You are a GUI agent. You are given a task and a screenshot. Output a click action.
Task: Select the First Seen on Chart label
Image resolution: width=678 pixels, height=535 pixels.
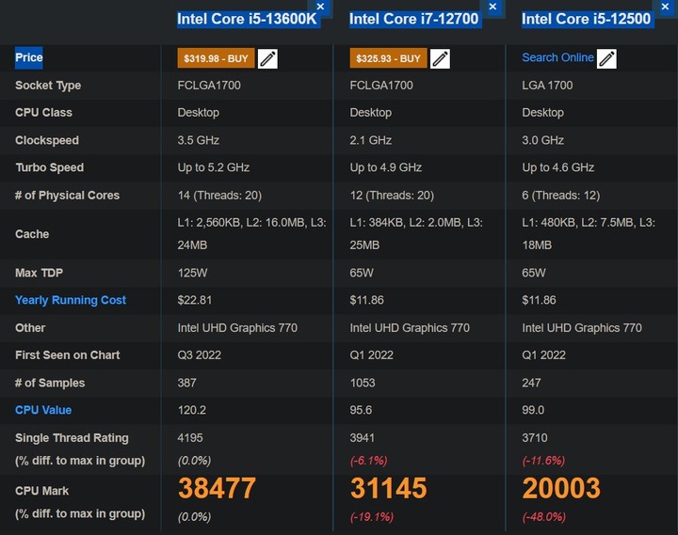(x=68, y=354)
